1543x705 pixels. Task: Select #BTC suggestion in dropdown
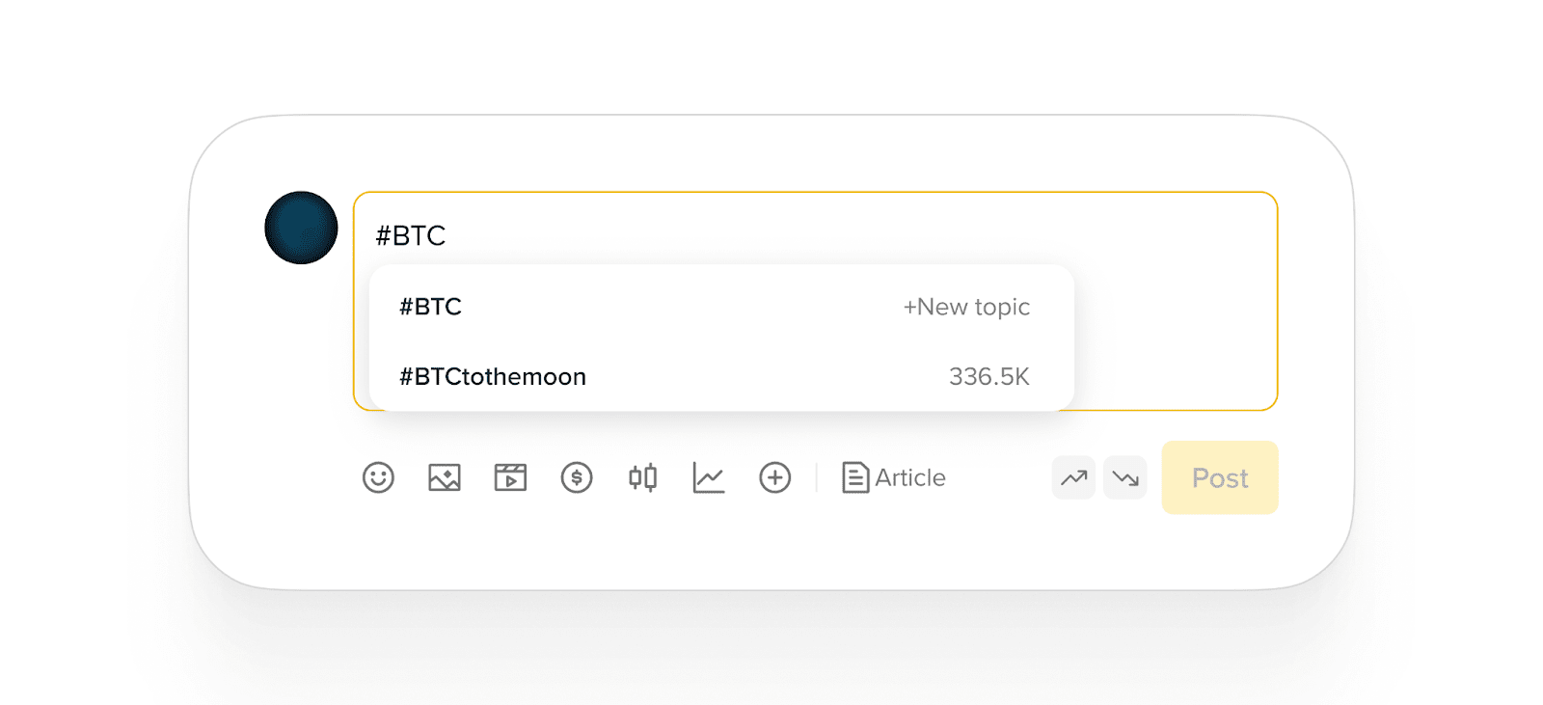(x=431, y=307)
